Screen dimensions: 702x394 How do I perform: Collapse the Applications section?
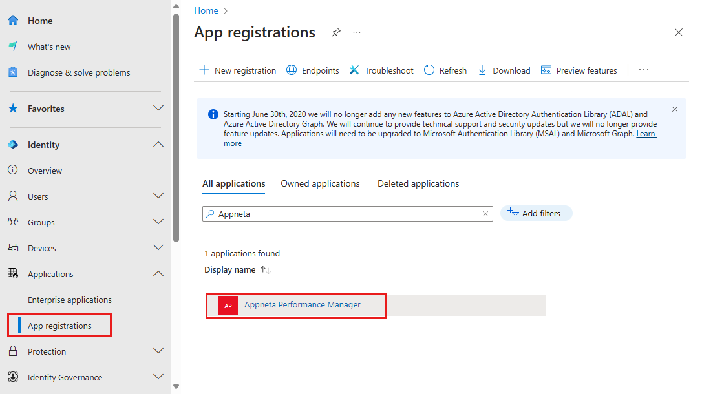(x=158, y=273)
